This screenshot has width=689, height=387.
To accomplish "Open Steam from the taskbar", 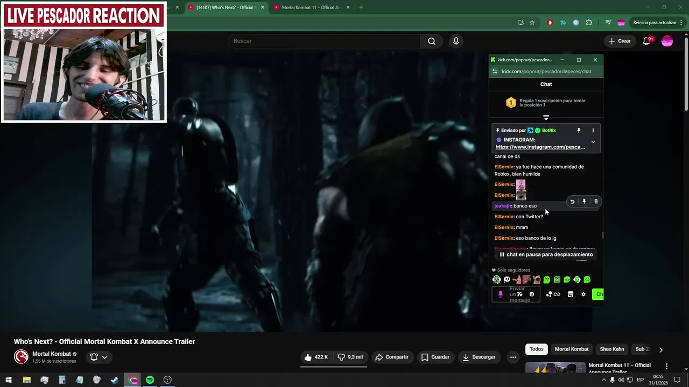I will [x=115, y=380].
